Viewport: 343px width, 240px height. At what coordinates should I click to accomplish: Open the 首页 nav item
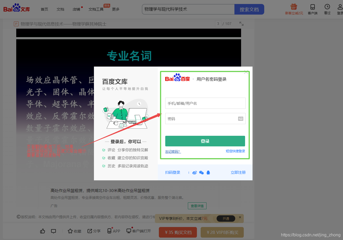44,9
